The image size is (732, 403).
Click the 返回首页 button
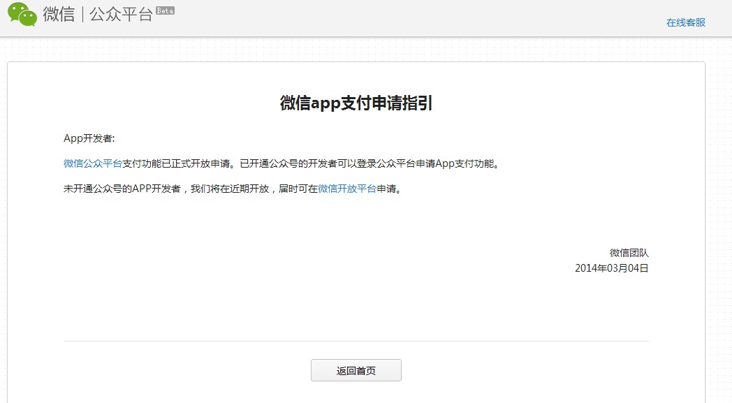pos(356,370)
